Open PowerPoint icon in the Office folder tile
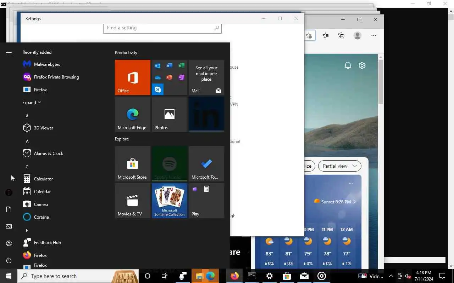The width and height of the screenshot is (454, 283). (x=170, y=77)
